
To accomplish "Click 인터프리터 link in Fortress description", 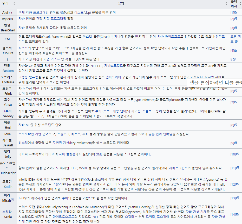I will [113, 77].
